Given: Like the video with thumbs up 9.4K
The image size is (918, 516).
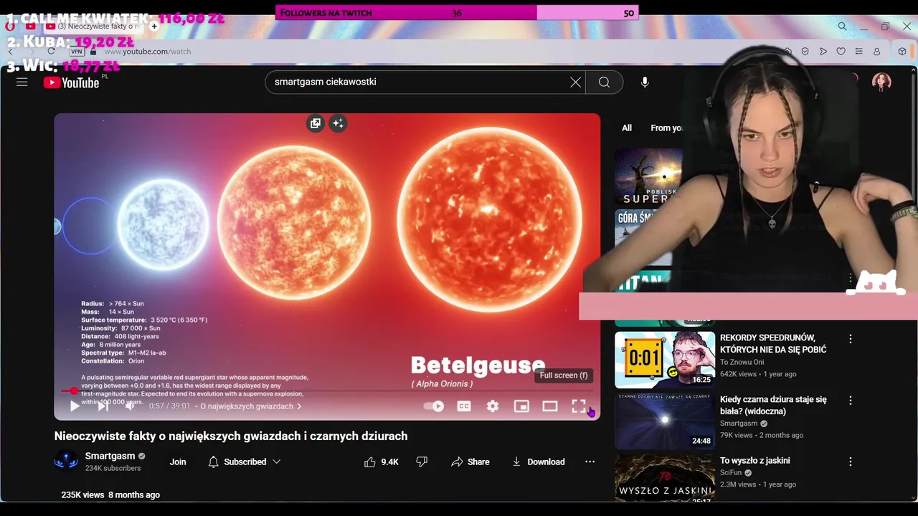Looking at the screenshot, I should click(382, 462).
